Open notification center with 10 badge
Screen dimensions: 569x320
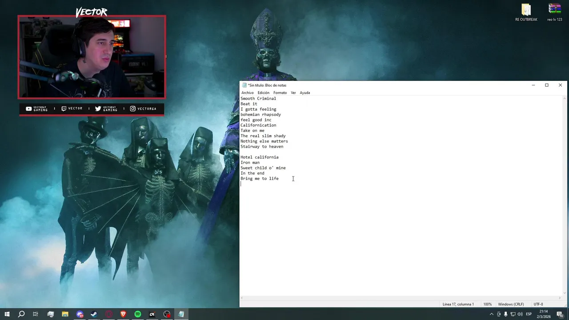560,314
